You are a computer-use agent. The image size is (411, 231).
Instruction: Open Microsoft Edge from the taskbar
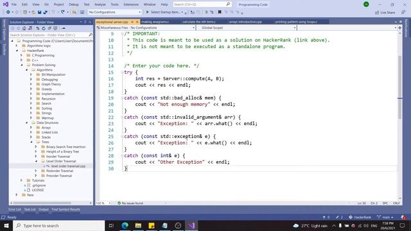coord(125,225)
